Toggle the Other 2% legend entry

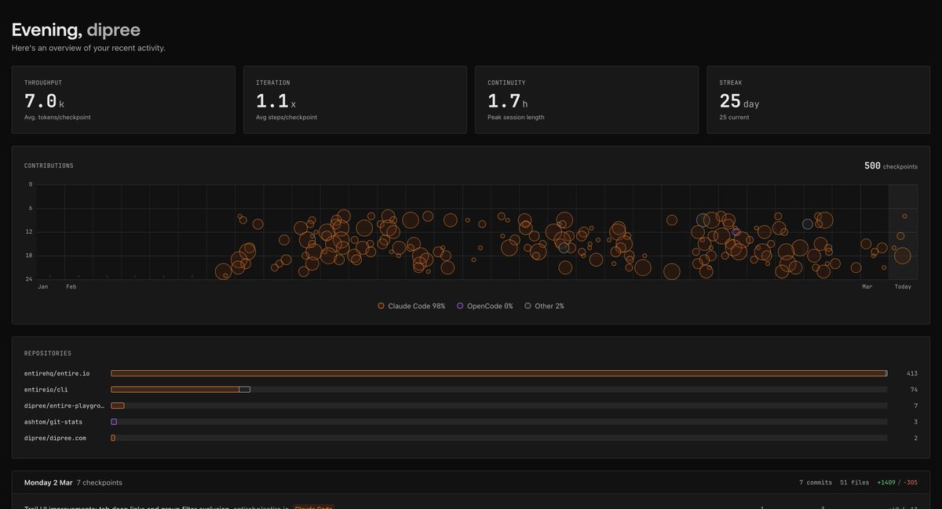point(544,306)
